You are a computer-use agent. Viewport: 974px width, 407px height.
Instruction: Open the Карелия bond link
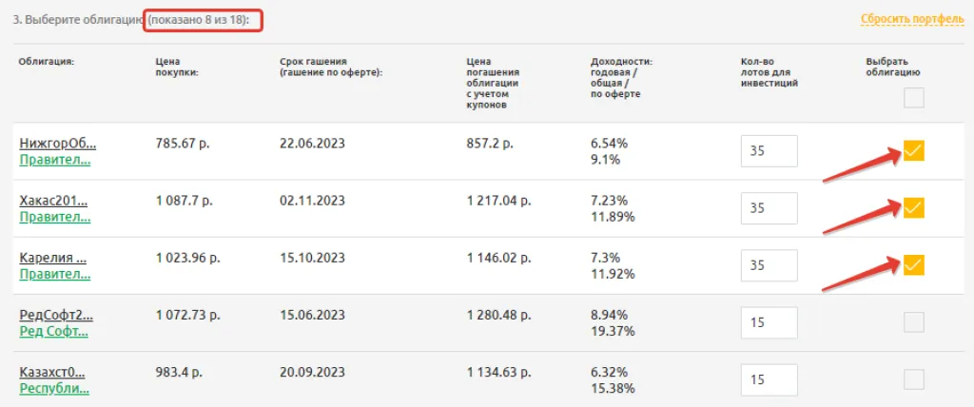click(53, 258)
